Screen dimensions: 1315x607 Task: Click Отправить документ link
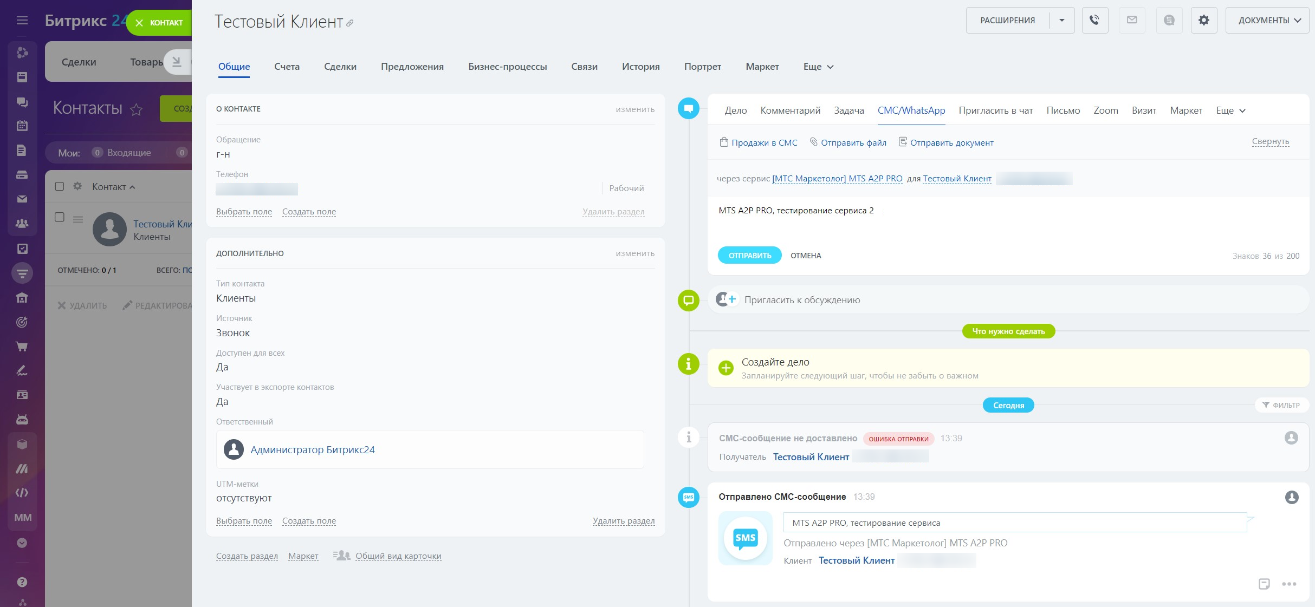(951, 142)
